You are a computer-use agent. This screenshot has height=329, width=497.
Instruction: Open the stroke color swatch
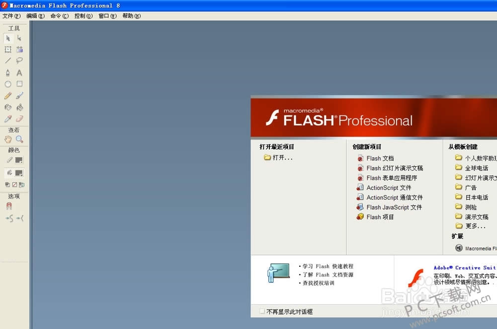coord(19,160)
